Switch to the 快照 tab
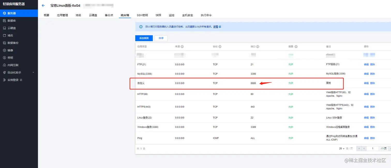Screen dimensions: 391x168 (158, 15)
